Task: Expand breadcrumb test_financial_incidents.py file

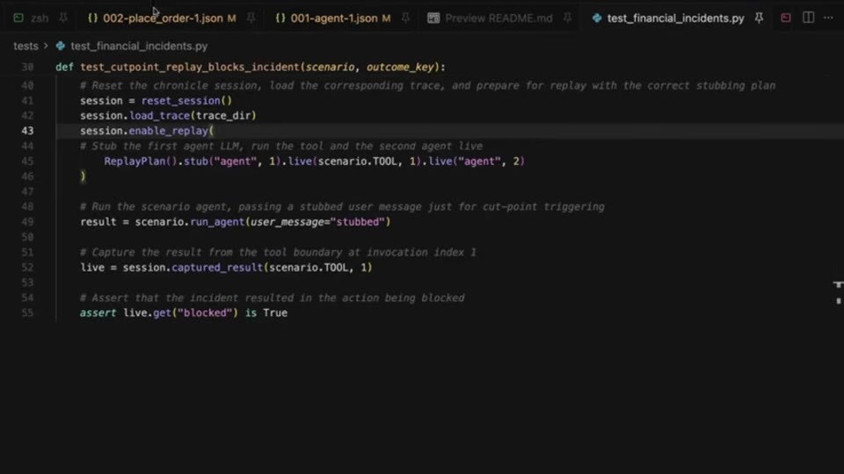Action: click(x=139, y=47)
